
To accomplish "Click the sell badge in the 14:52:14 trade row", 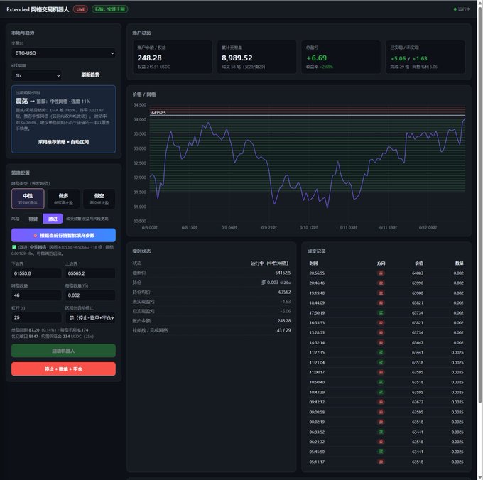I will click(x=381, y=342).
